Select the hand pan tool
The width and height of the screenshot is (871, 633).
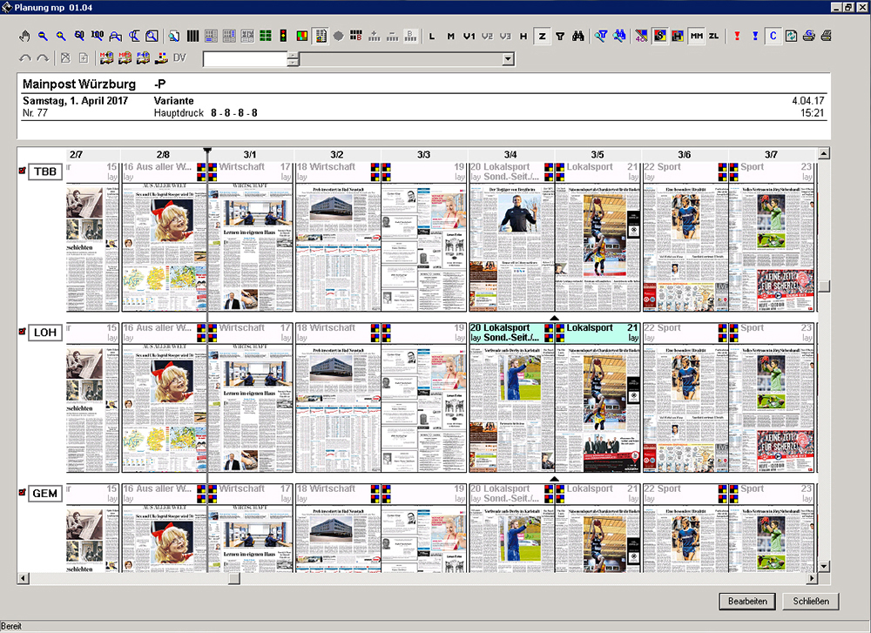pos(24,36)
